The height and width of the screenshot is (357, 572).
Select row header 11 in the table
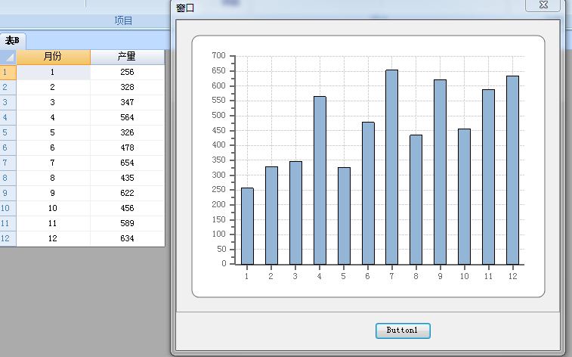tap(8, 223)
